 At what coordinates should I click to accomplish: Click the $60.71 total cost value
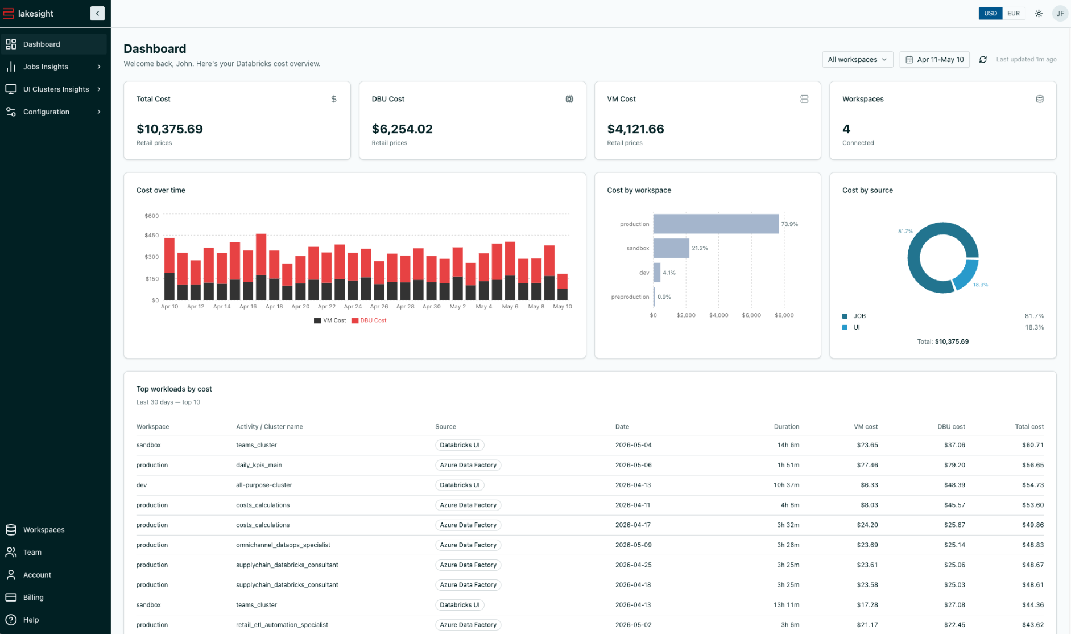coord(1032,445)
